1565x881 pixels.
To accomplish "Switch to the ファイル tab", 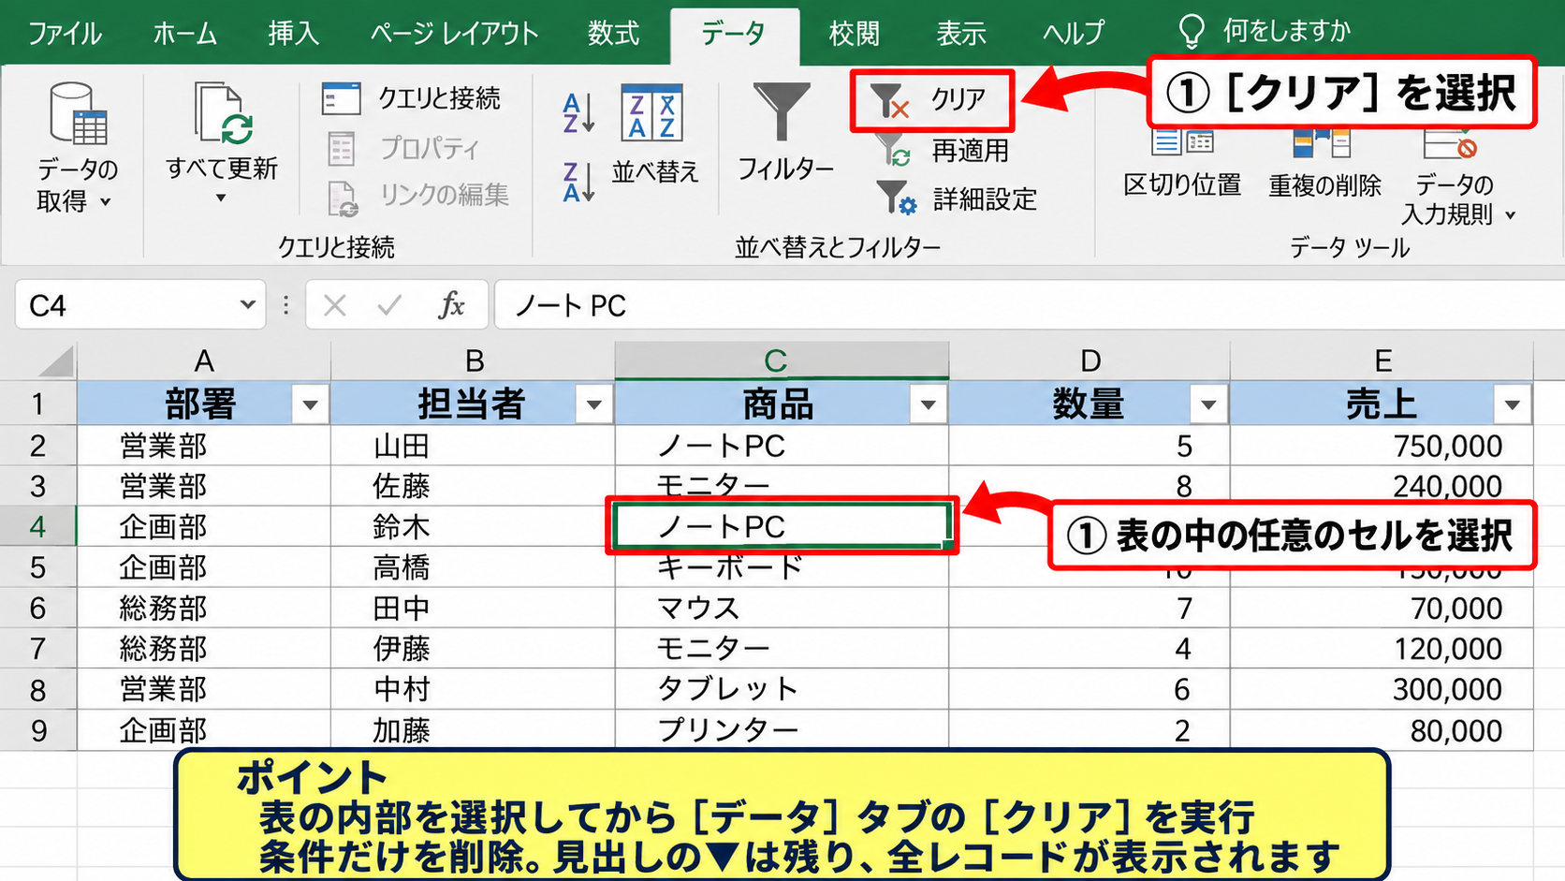I will (x=65, y=34).
